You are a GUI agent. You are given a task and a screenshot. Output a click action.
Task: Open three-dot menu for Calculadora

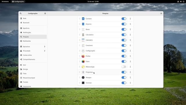pos(130,35)
